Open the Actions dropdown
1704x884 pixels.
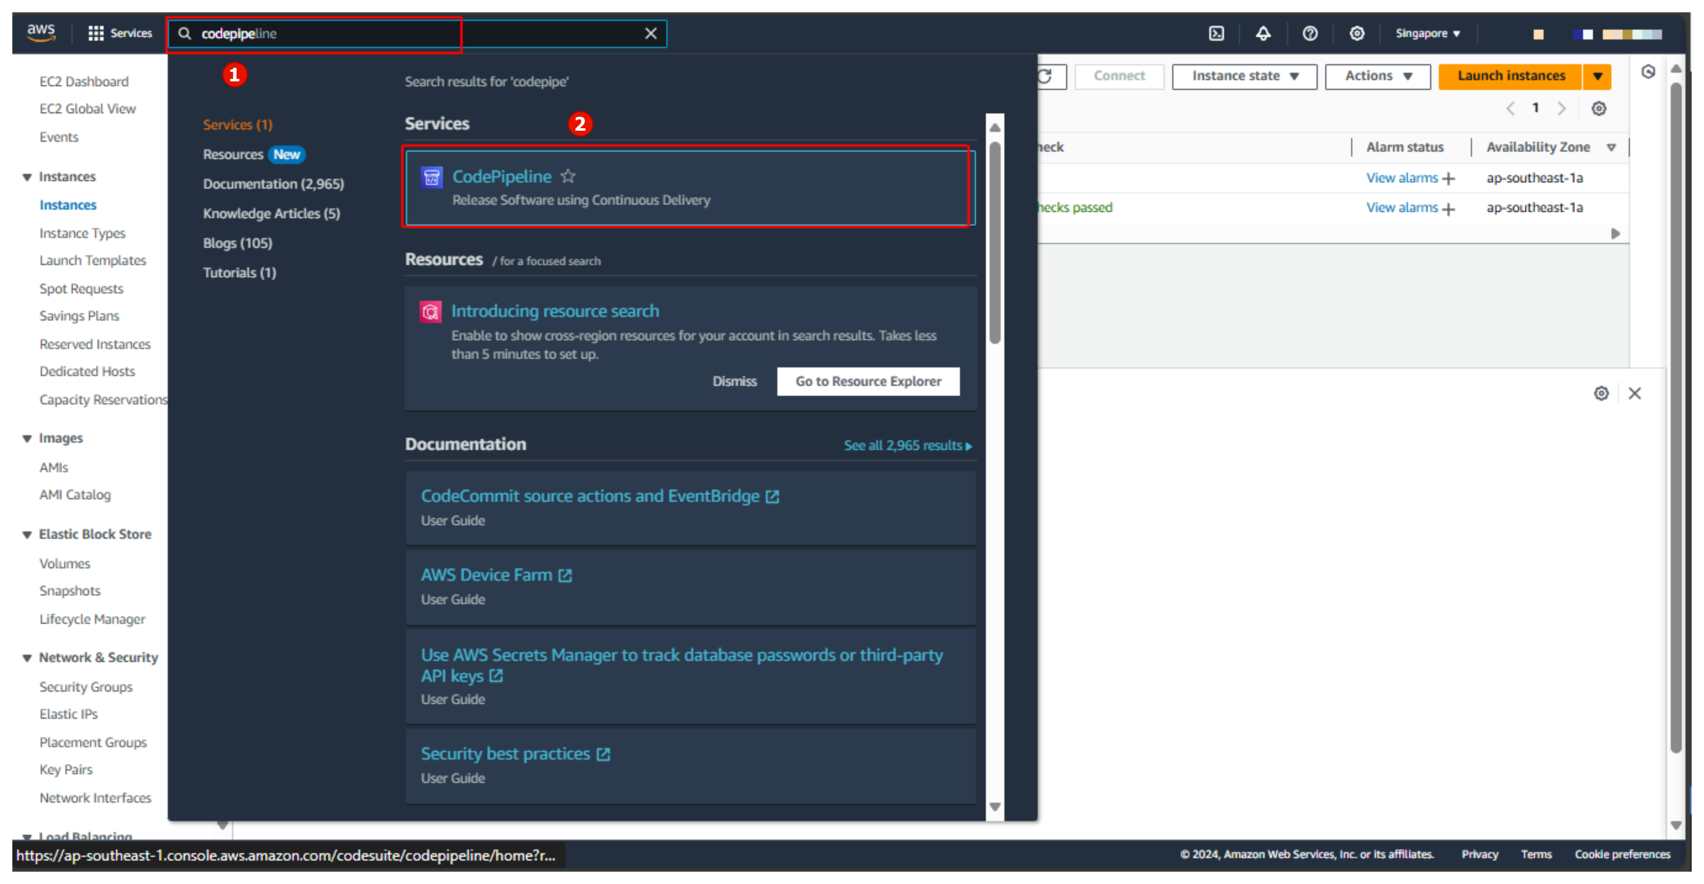[1377, 76]
